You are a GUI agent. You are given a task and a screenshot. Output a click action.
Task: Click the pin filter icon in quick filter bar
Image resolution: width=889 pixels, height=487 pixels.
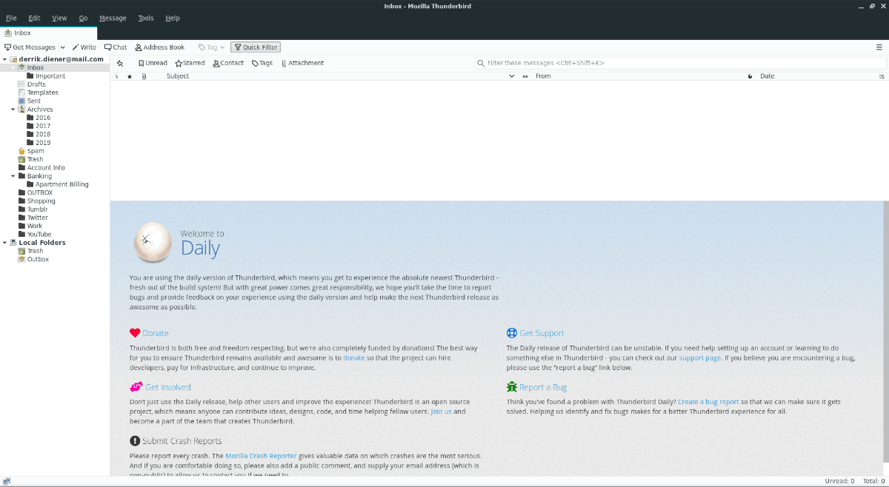click(x=120, y=64)
